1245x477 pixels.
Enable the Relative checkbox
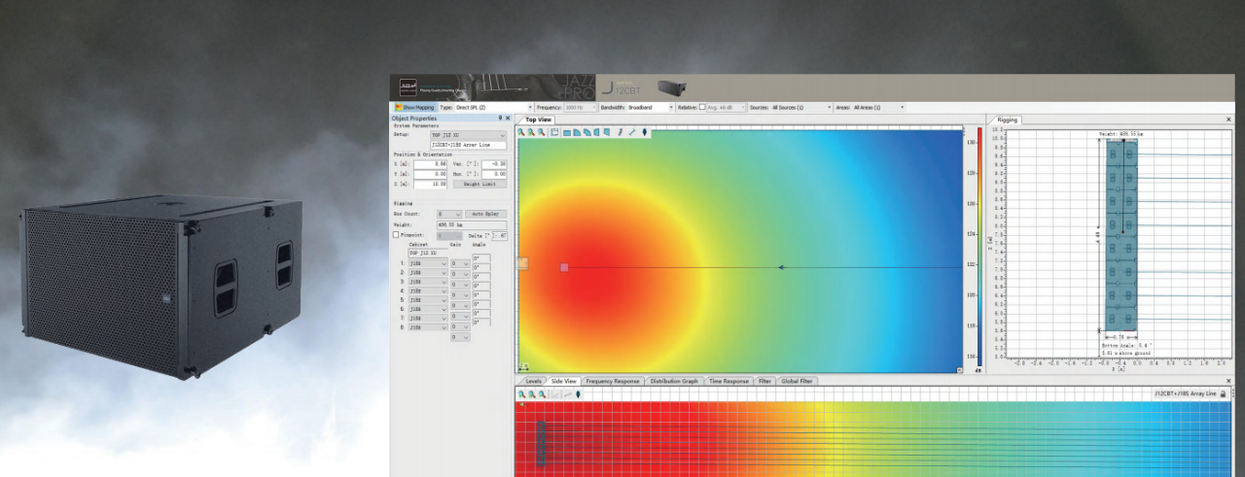click(703, 107)
